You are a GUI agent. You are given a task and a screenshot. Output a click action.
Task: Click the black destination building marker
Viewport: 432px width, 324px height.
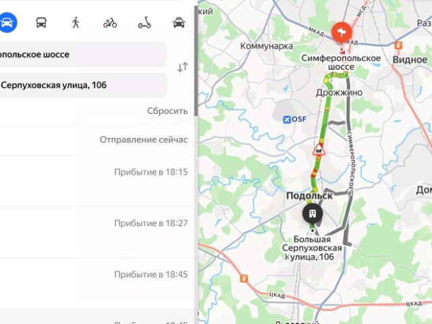(313, 213)
